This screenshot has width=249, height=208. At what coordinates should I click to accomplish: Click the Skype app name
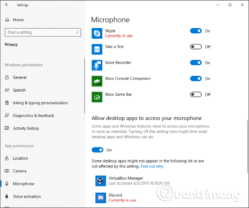(110, 31)
